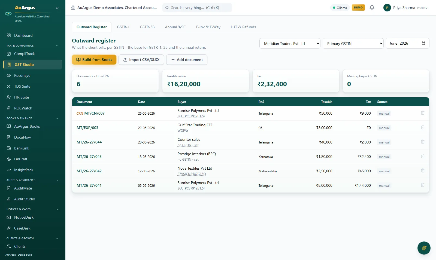Open the Meridian Traders Pvt Ltd client dropdown

290,43
